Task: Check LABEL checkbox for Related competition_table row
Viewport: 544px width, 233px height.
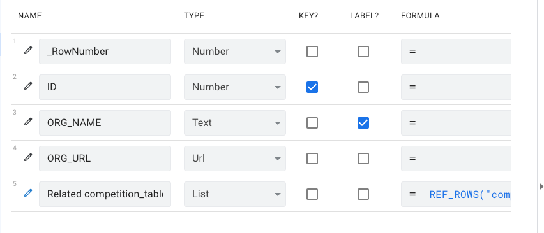Action: (x=363, y=194)
